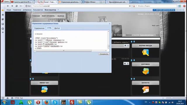Click the Сохранить button
This screenshot has height=105, width=187.
[x=104, y=54]
